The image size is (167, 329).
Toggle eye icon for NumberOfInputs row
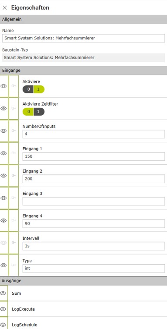tap(3, 131)
